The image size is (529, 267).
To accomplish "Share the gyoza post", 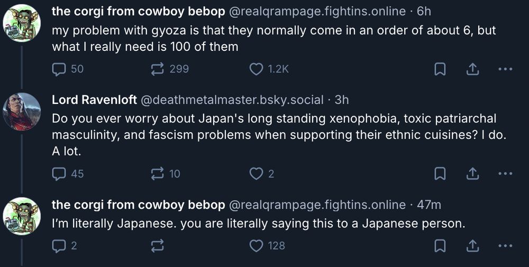I will (x=472, y=69).
